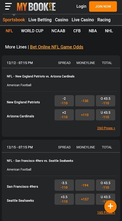
Task: Switch to the Live Betting tab
Action: [x=40, y=20]
